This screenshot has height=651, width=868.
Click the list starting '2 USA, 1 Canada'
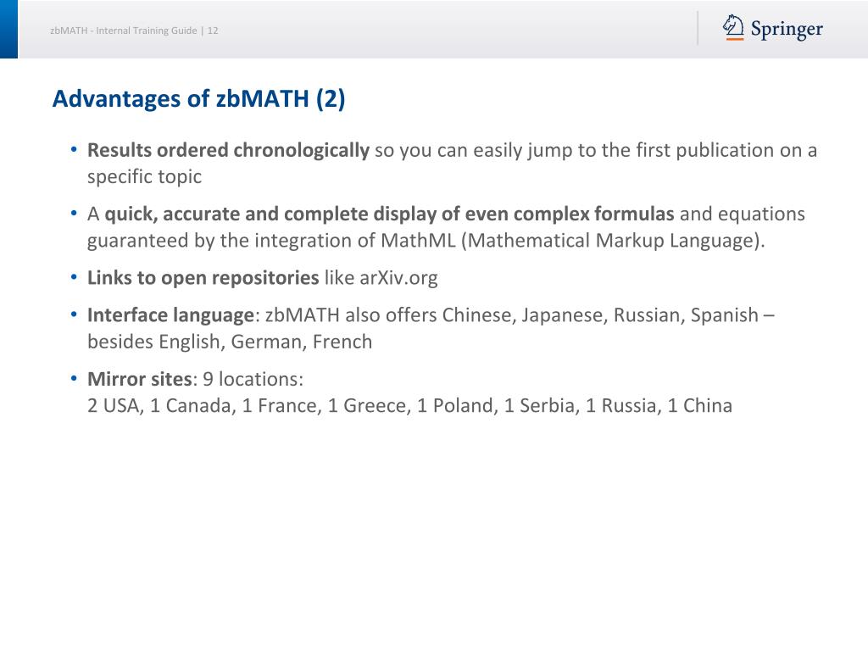point(409,406)
